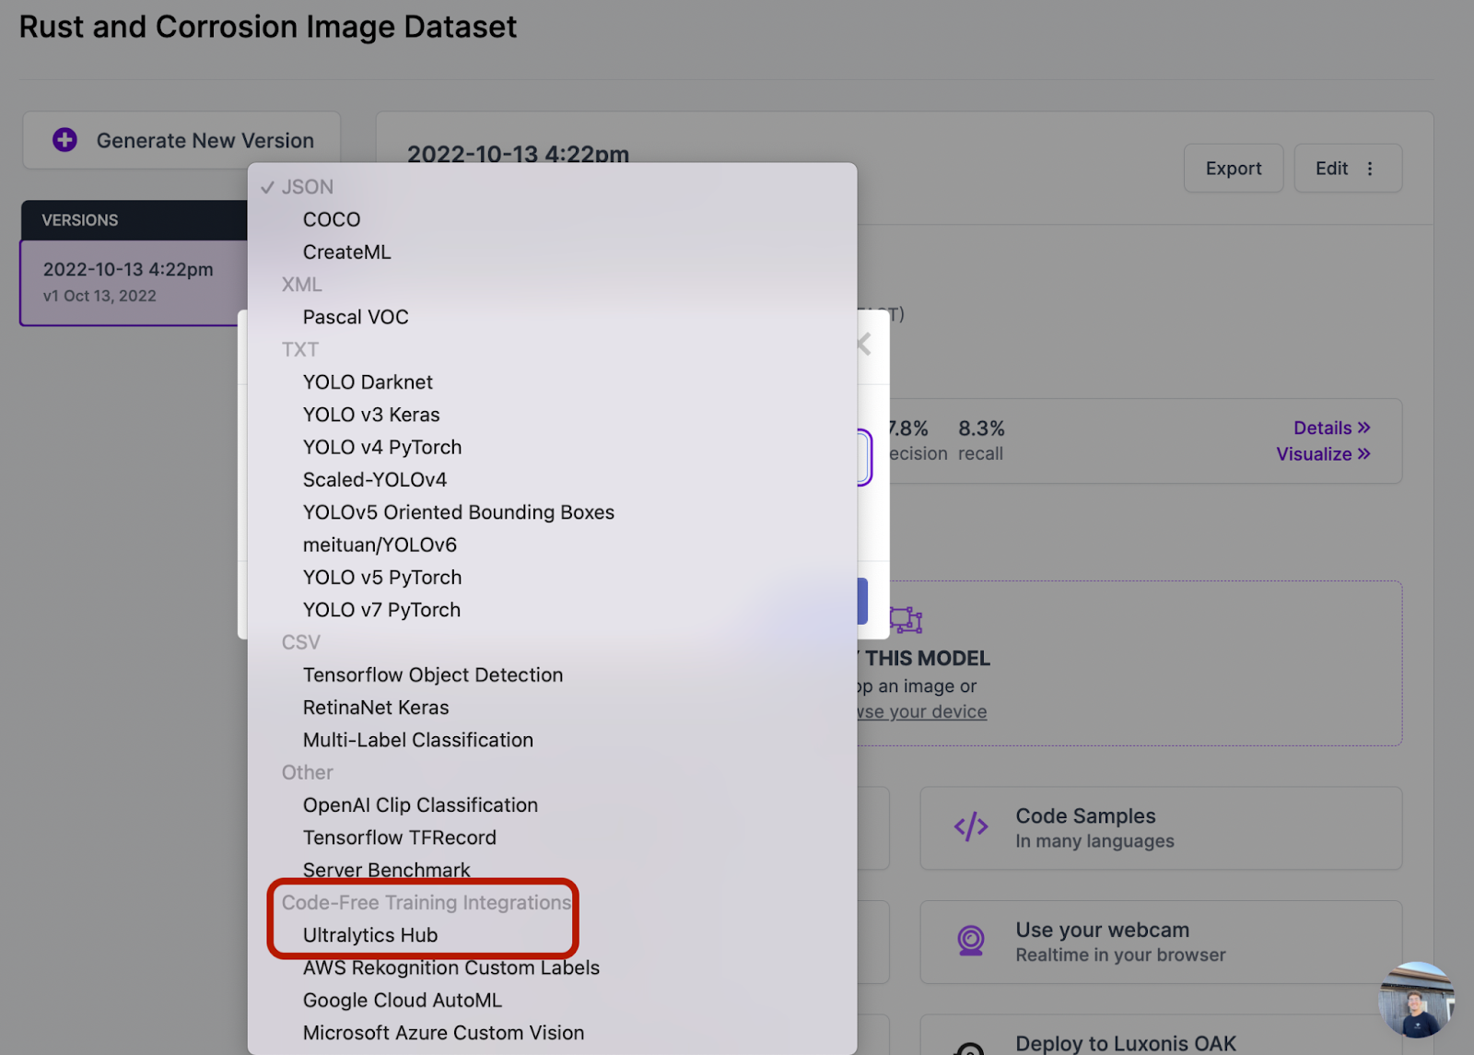
Task: Choose YOLOv5 Oriented Bounding Boxes
Action: pos(459,512)
